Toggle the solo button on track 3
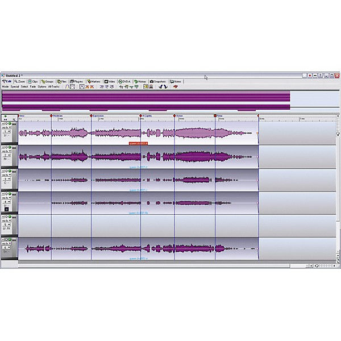The image size is (341, 341). pyautogui.click(x=6, y=171)
